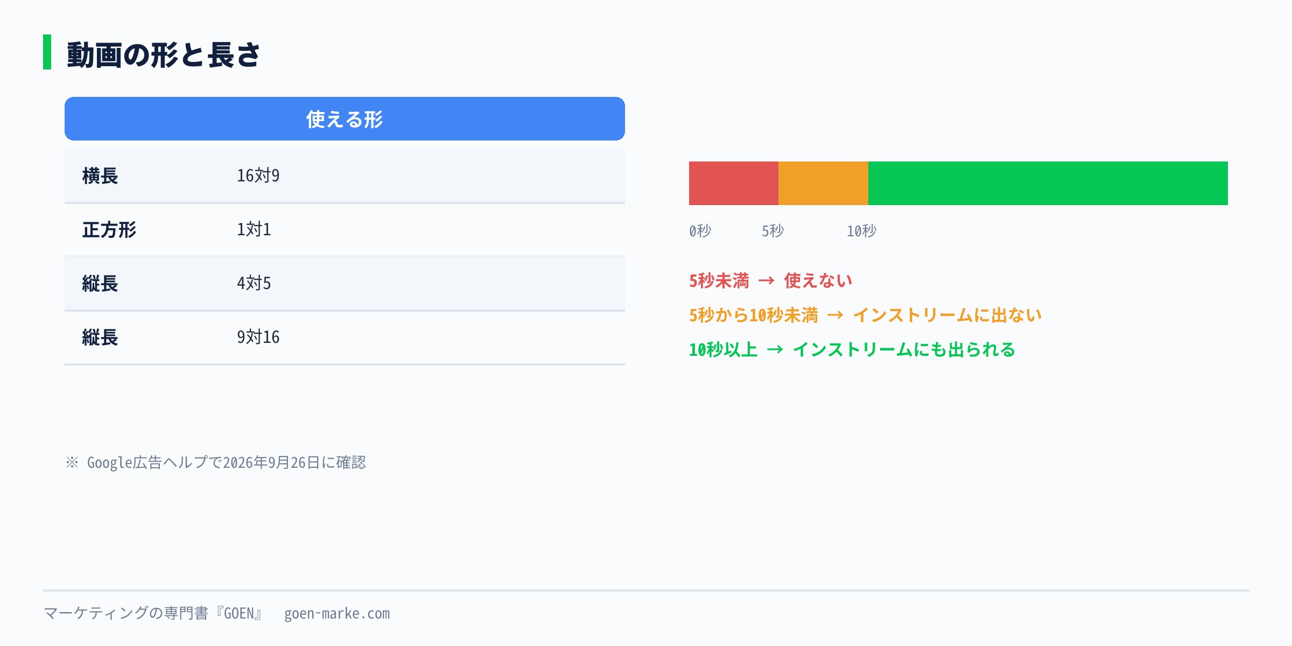The image size is (1292, 646).
Task: Click orange text 5秒から10秒未満 line
Action: click(x=866, y=315)
